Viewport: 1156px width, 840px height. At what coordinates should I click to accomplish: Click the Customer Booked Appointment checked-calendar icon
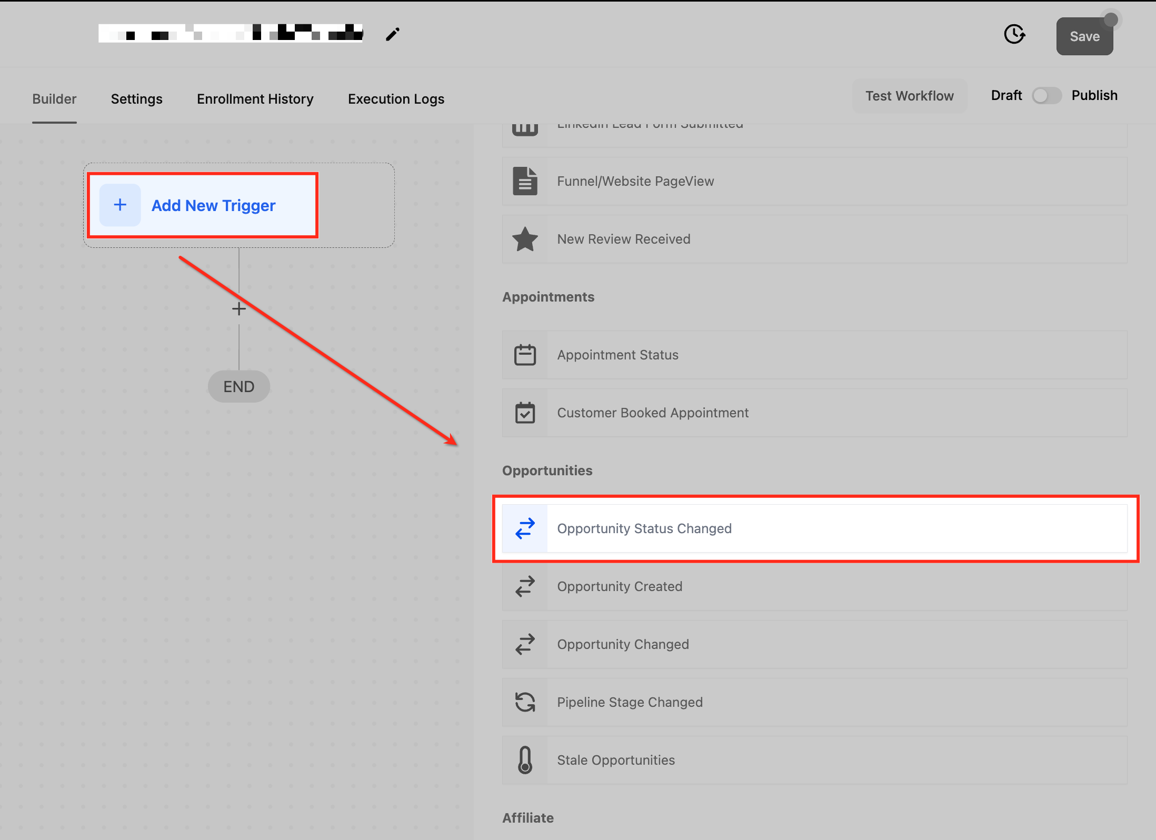(525, 413)
